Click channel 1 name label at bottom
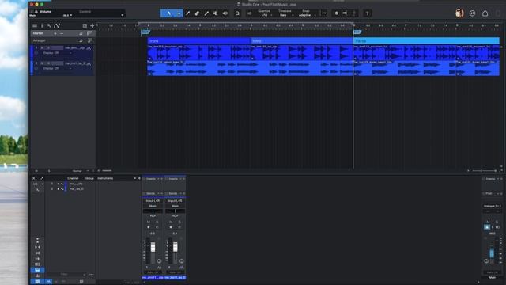506x285 pixels. point(153,278)
